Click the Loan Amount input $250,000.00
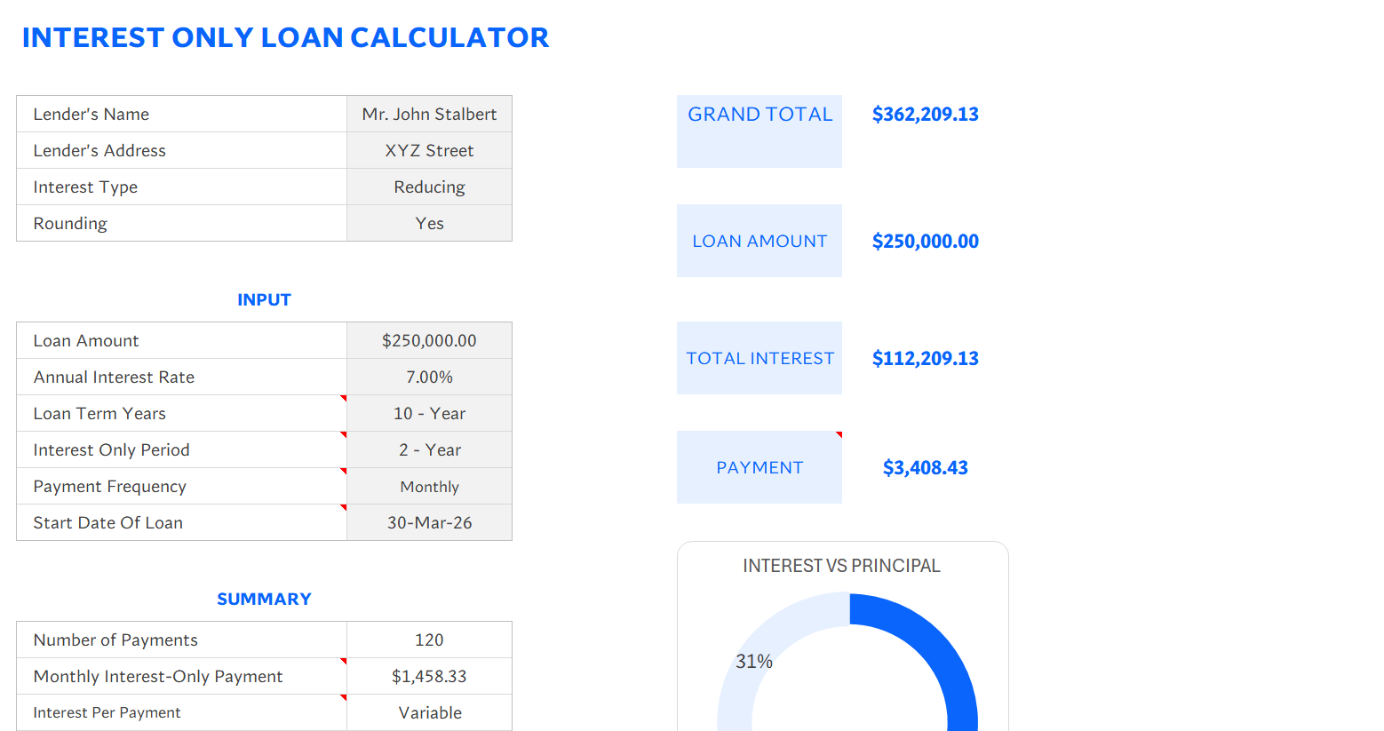1384x731 pixels. point(429,340)
